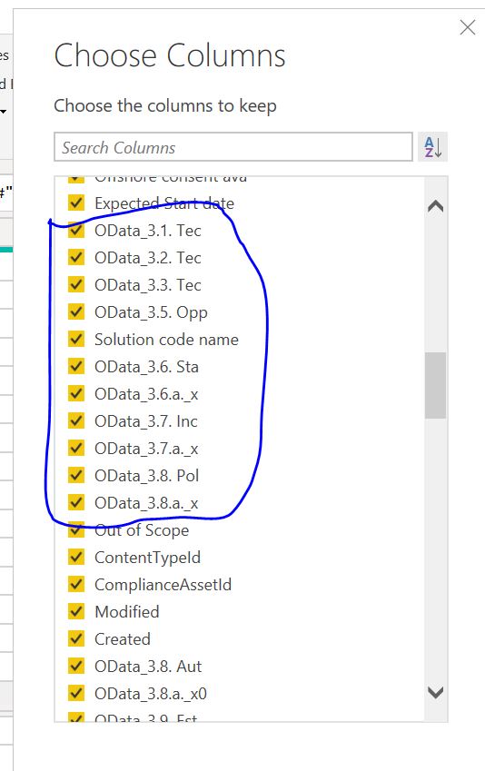Deselect the OData_3.5. Opp checkbox
The height and width of the screenshot is (771, 485).
tap(76, 311)
